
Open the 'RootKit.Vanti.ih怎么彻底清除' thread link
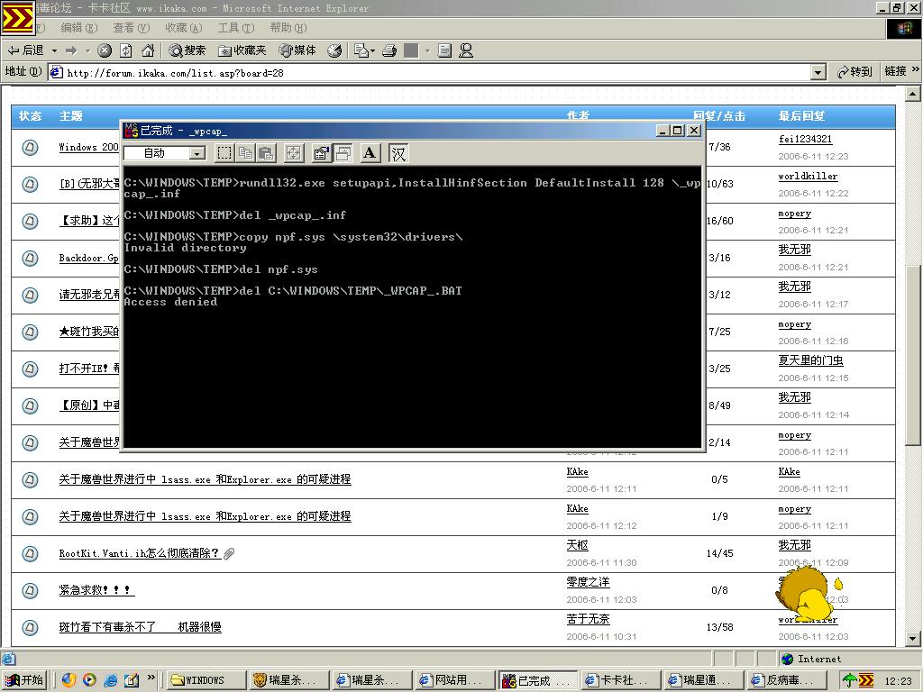(x=139, y=553)
